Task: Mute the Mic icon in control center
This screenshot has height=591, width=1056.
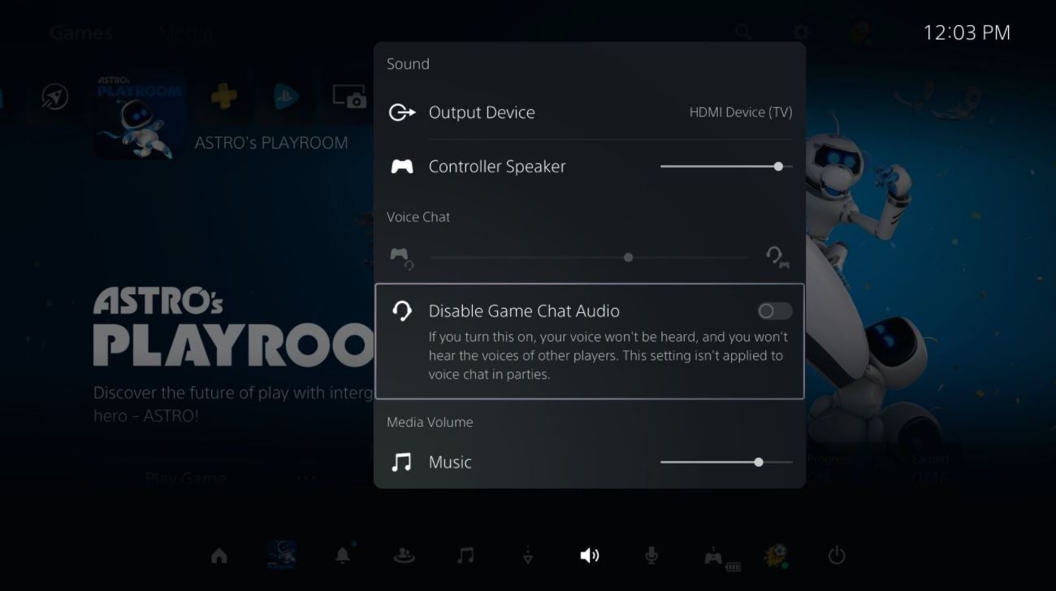Action: (x=651, y=556)
